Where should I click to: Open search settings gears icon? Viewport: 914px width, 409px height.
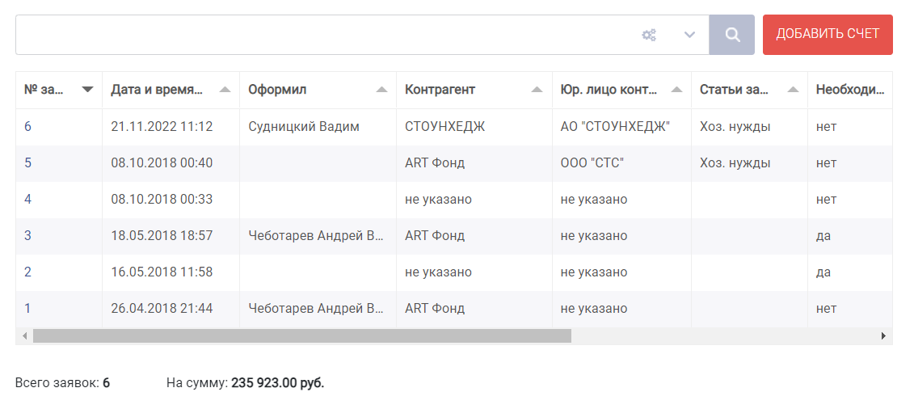(649, 35)
